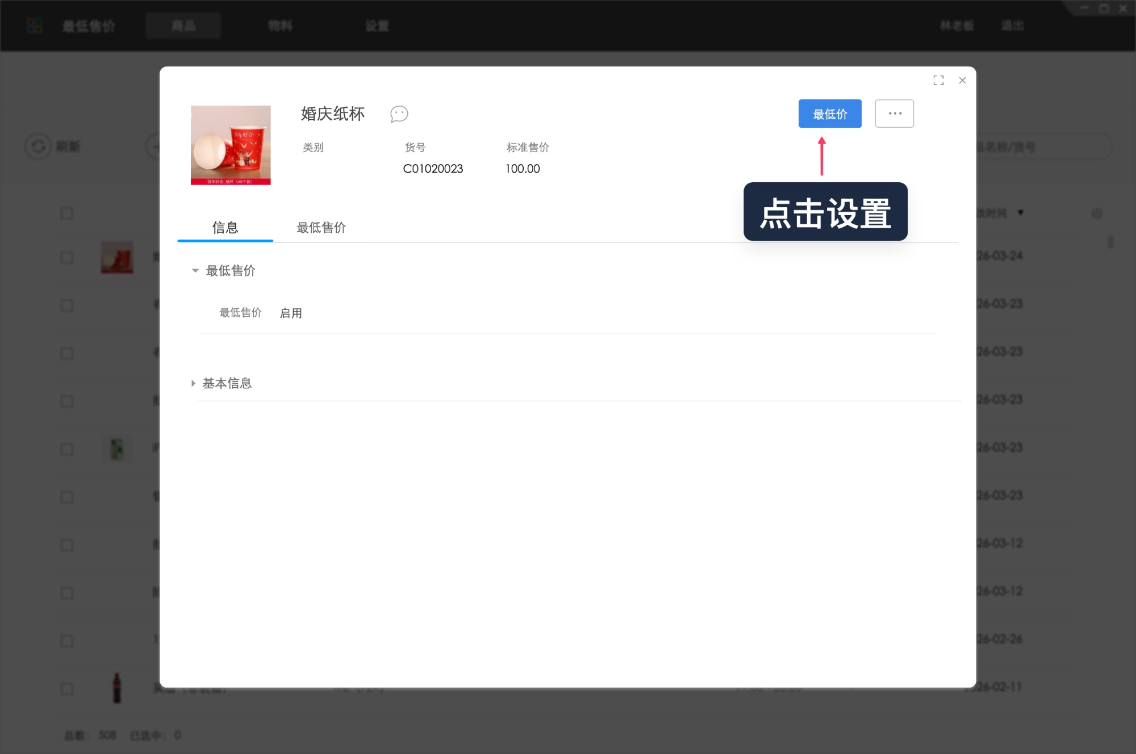
Task: Open the ellipsis more-options button
Action: [x=894, y=114]
